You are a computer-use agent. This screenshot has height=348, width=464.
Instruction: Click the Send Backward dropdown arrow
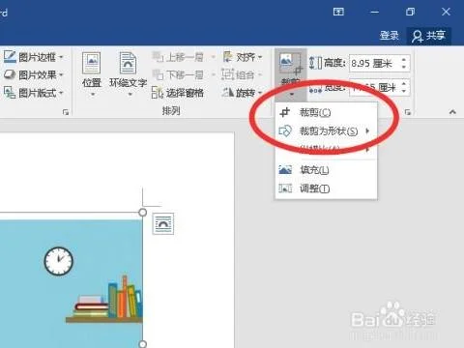[213, 75]
